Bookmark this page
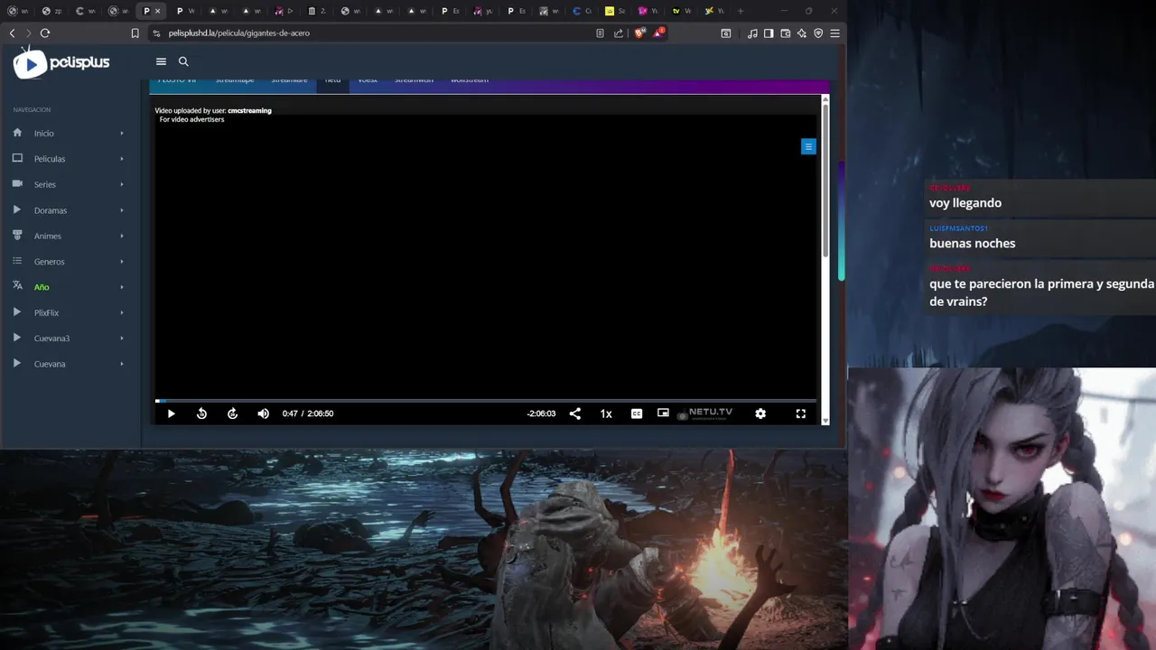The image size is (1156, 650). (135, 33)
